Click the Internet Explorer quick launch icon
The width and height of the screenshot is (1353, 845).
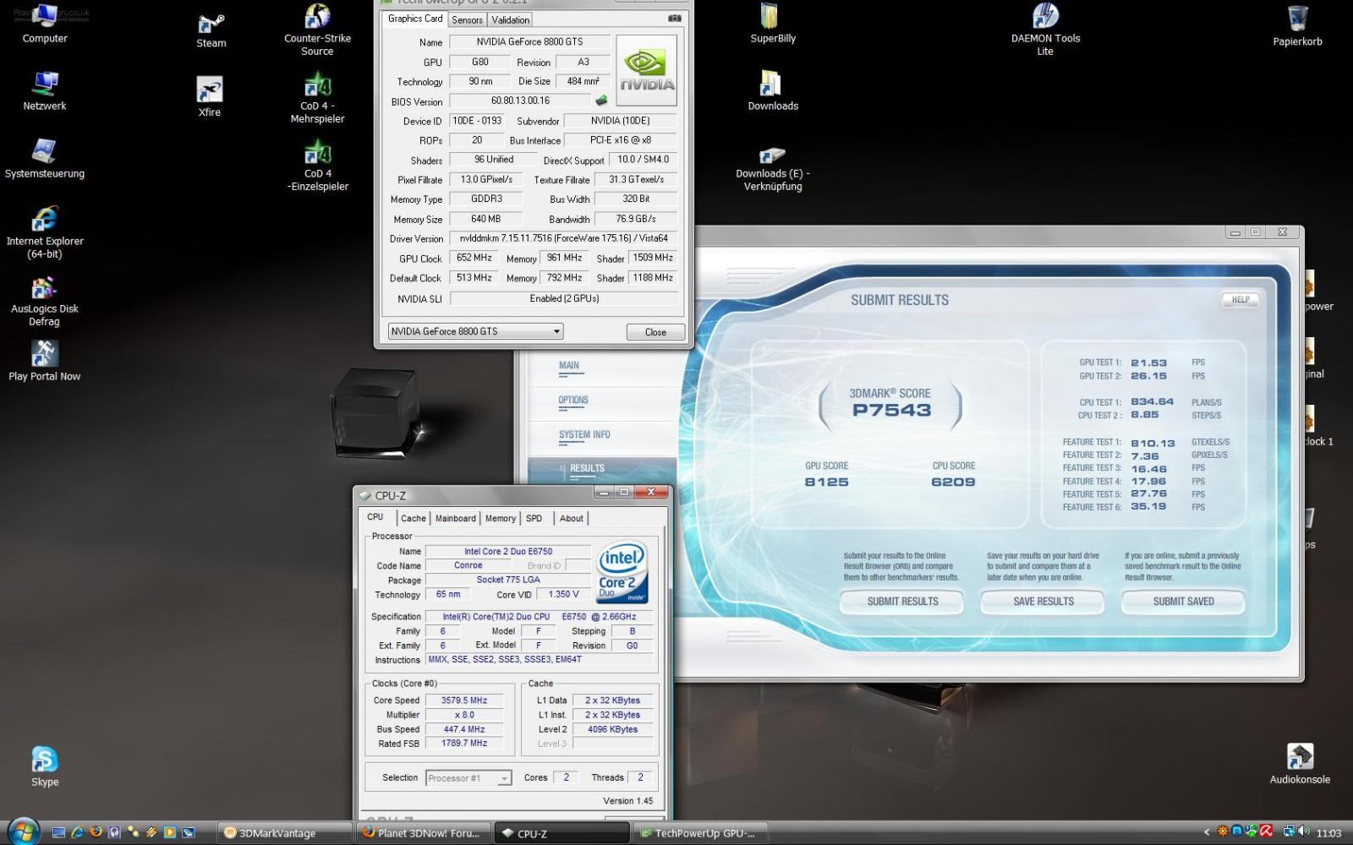(77, 831)
